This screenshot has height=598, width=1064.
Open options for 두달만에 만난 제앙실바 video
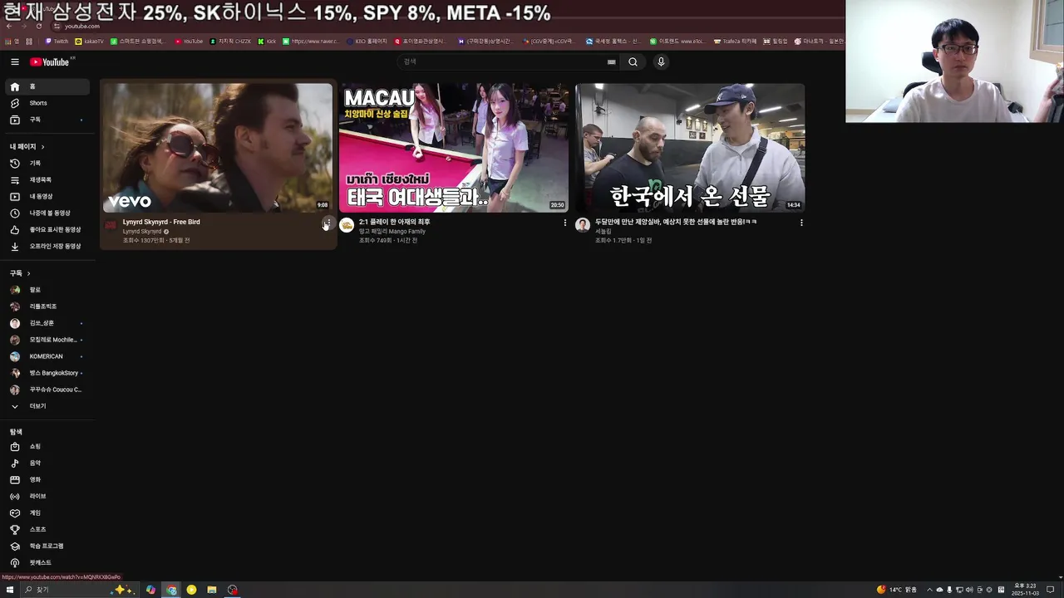pos(801,223)
